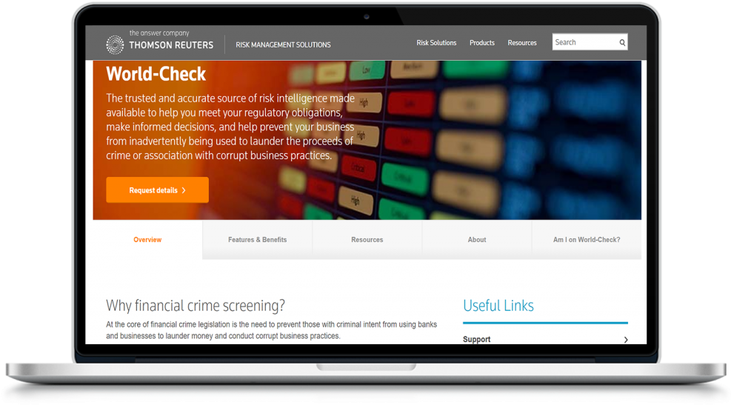Image resolution: width=731 pixels, height=405 pixels.
Task: Click the Useful Links heading
Action: pos(498,306)
